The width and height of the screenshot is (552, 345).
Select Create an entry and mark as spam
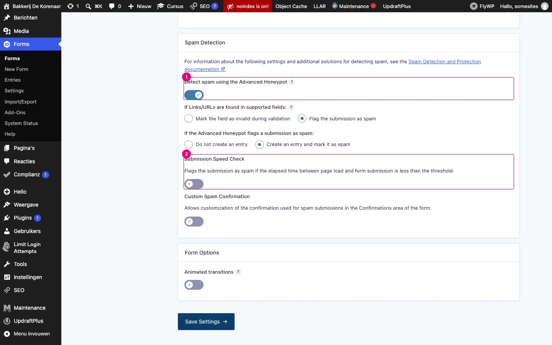click(260, 145)
